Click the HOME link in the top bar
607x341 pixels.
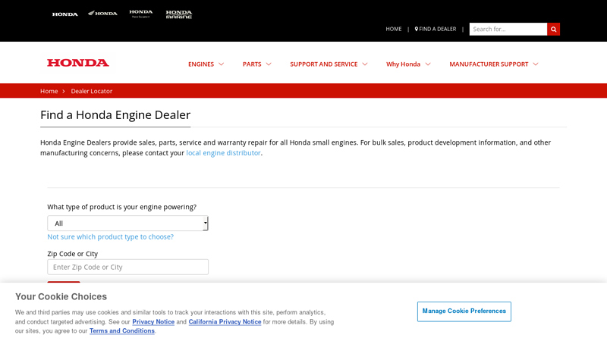(x=393, y=29)
